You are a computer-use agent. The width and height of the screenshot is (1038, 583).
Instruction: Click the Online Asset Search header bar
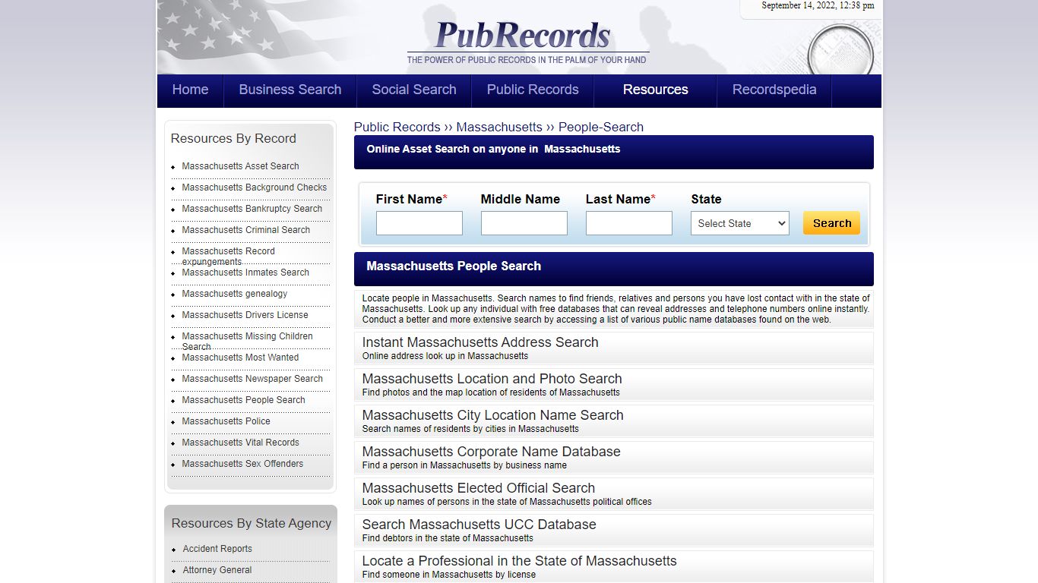pyautogui.click(x=614, y=152)
